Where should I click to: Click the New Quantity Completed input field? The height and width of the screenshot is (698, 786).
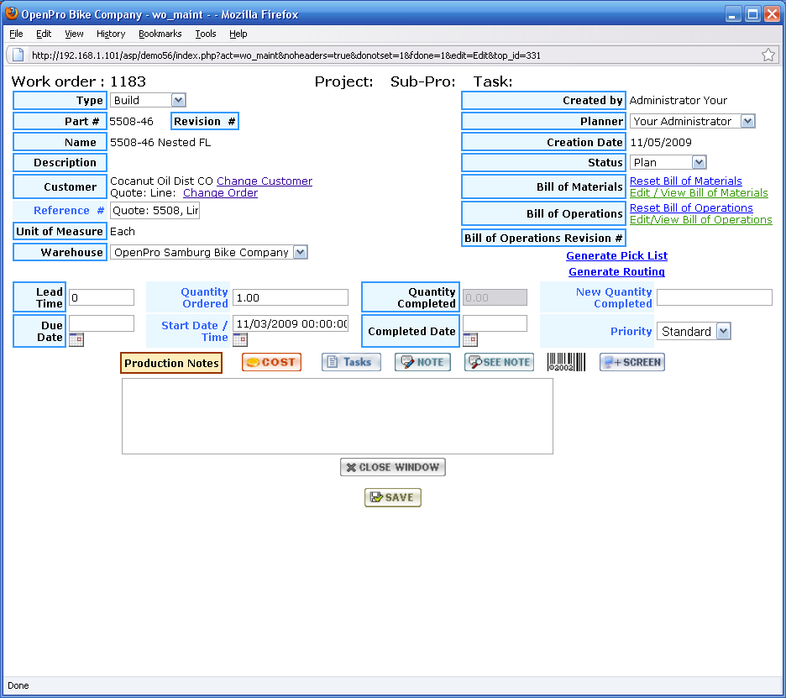[714, 297]
